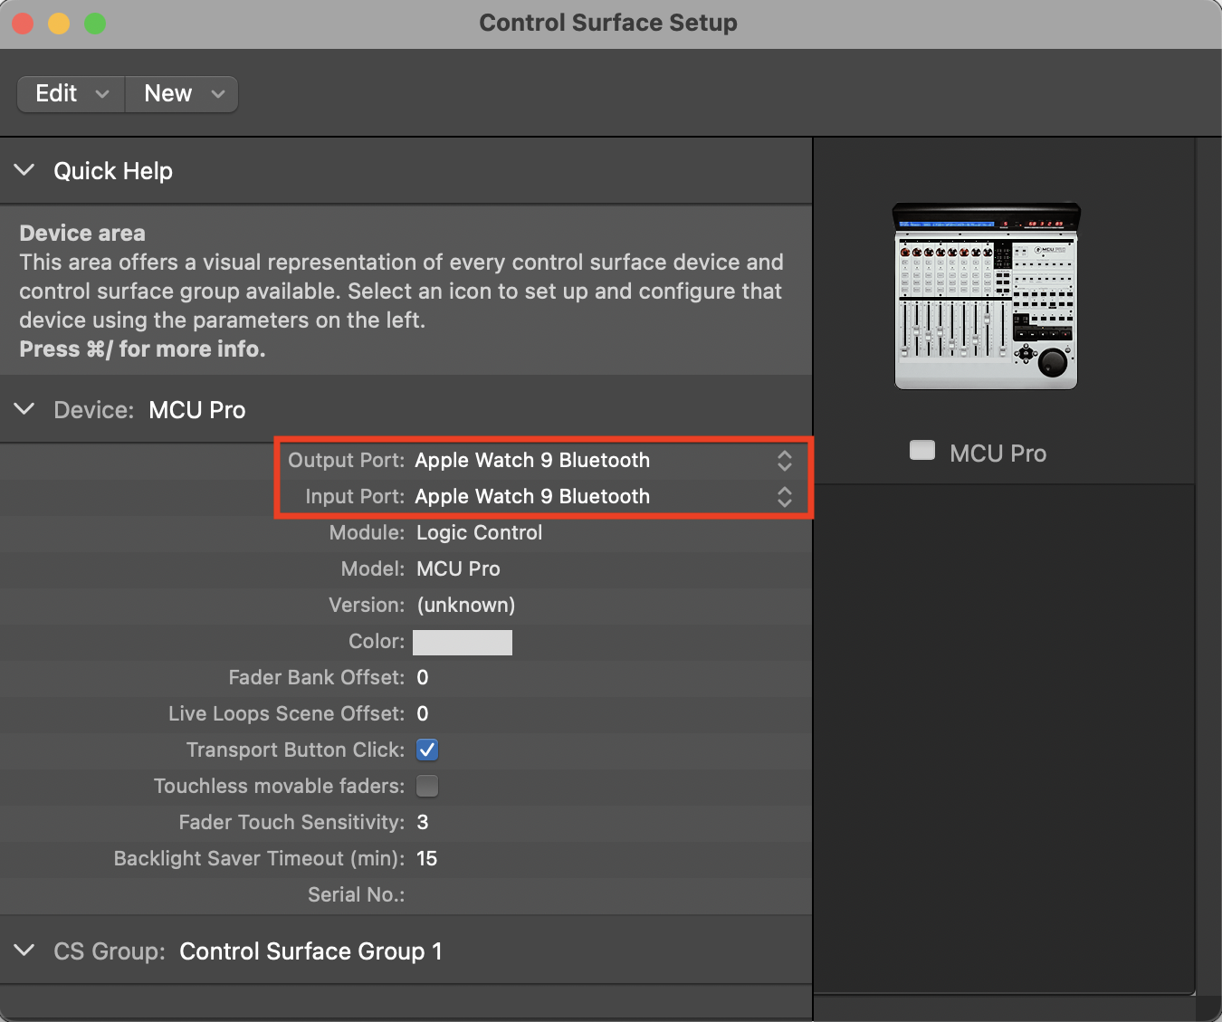The width and height of the screenshot is (1222, 1022).
Task: Click the Quick Help heading text
Action: (x=113, y=171)
